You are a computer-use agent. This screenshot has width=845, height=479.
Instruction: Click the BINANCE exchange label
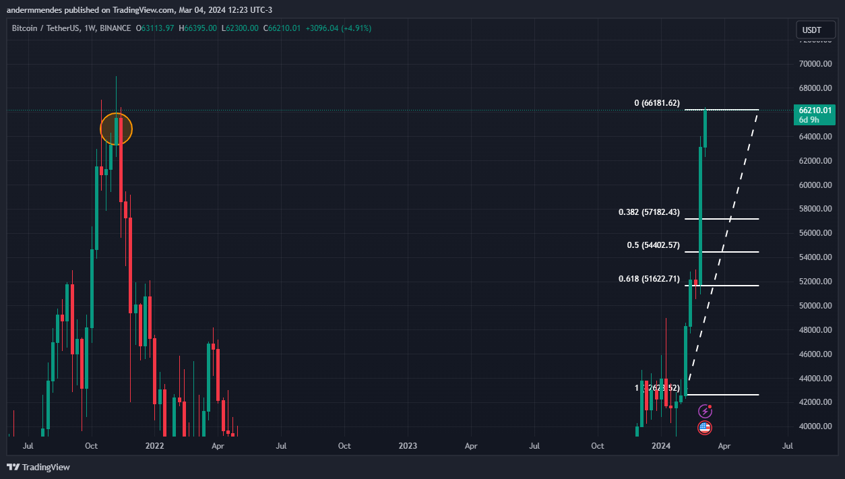tap(116, 28)
